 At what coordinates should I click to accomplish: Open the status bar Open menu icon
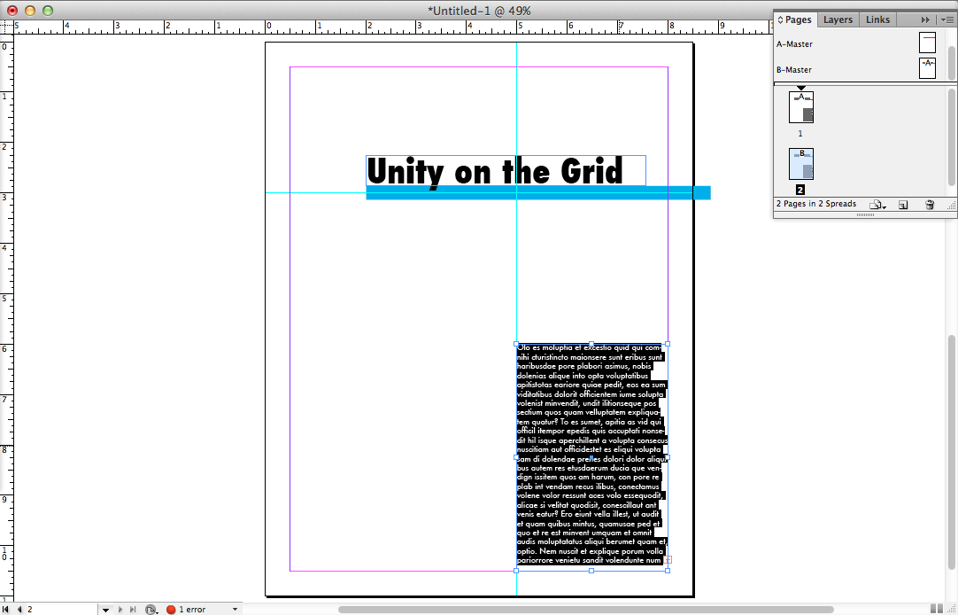pyautogui.click(x=151, y=610)
